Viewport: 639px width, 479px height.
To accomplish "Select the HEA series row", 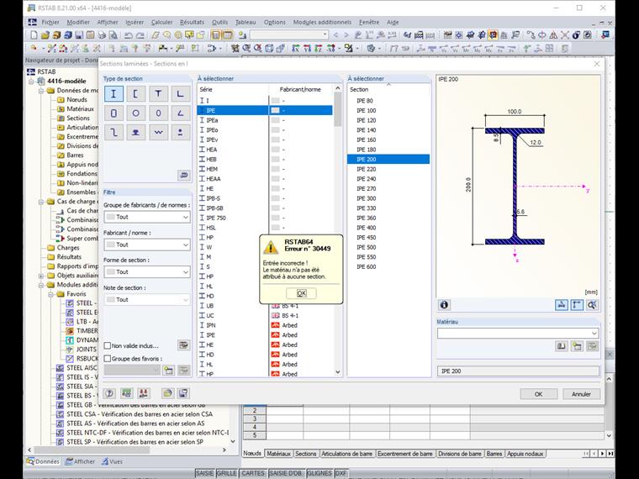I will (x=265, y=150).
